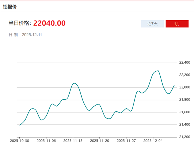Click the 22,000 y-axis label
Viewport: 194px width, 143px height.
pos(184,87)
